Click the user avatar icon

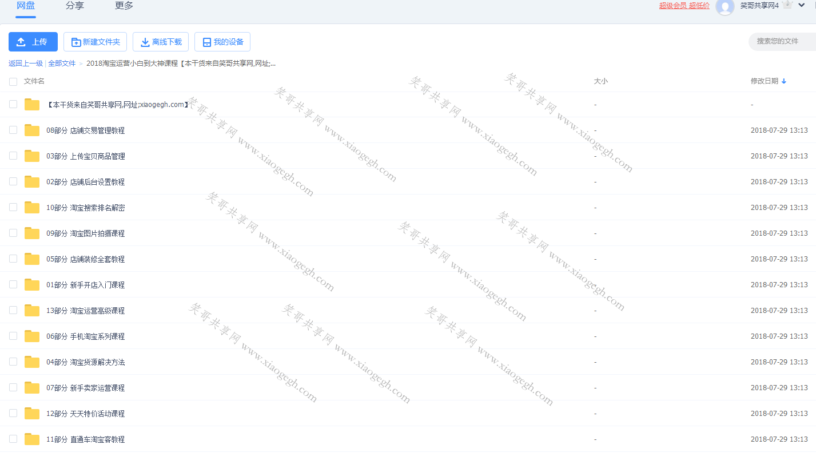(725, 6)
